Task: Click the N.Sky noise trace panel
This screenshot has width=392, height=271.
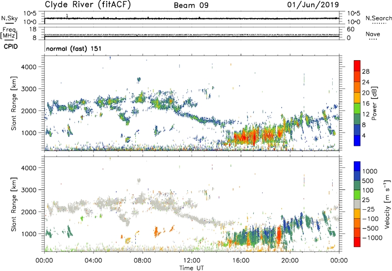Action: (x=192, y=18)
